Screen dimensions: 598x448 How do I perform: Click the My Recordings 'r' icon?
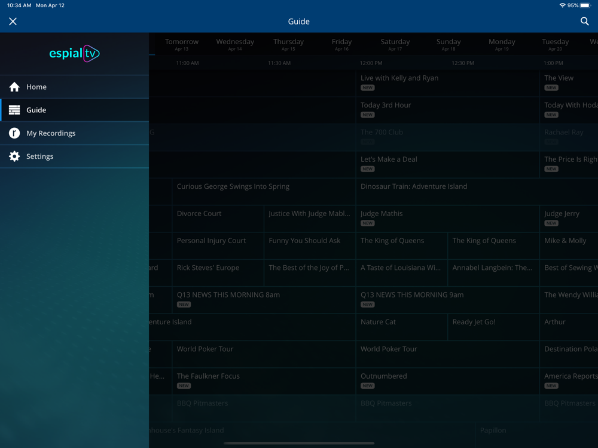click(x=14, y=133)
